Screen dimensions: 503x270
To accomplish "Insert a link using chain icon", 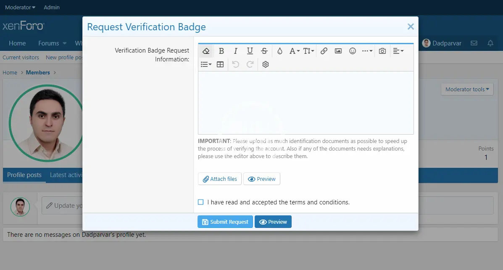I will [324, 51].
